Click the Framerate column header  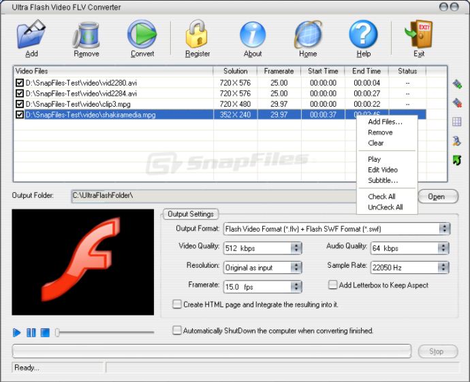pyautogui.click(x=279, y=71)
